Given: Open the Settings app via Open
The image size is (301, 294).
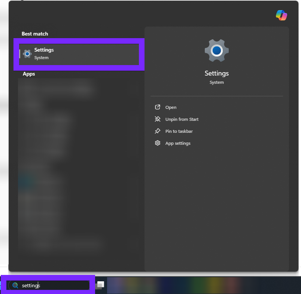Looking at the screenshot, I should pyautogui.click(x=171, y=107).
